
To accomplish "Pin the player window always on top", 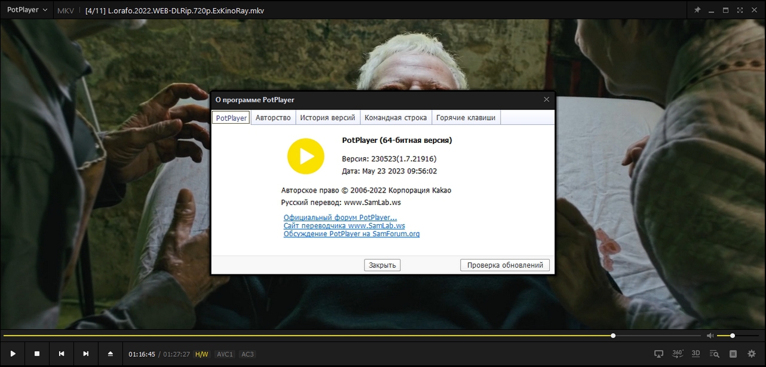I will (697, 10).
